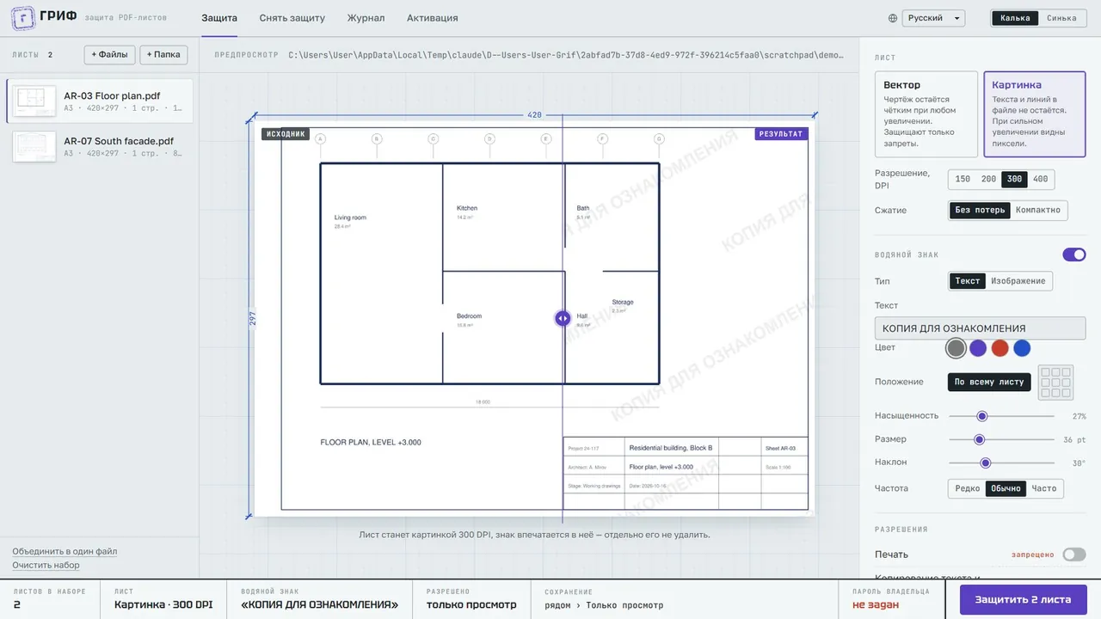Choose the Вектор sheet mode card
1101x619 pixels.
[x=926, y=114]
